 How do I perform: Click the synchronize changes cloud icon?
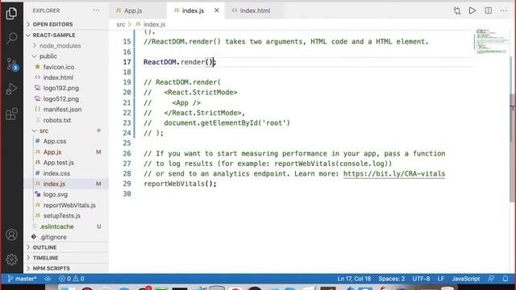coord(48,279)
